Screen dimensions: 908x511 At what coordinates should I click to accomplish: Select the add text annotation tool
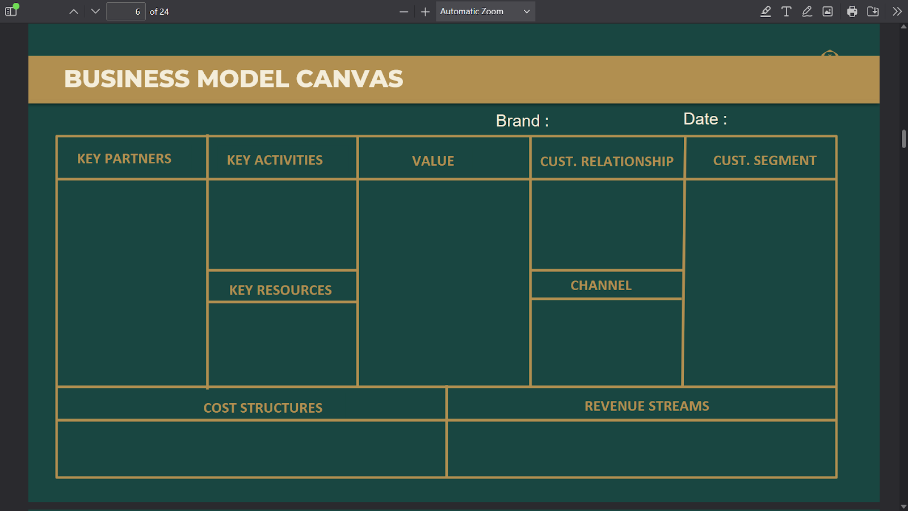click(x=787, y=11)
